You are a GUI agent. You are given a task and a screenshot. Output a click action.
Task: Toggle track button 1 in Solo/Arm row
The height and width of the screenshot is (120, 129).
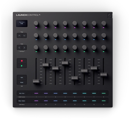tap(36, 93)
